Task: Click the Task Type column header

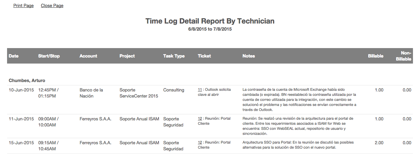Action: [174, 56]
